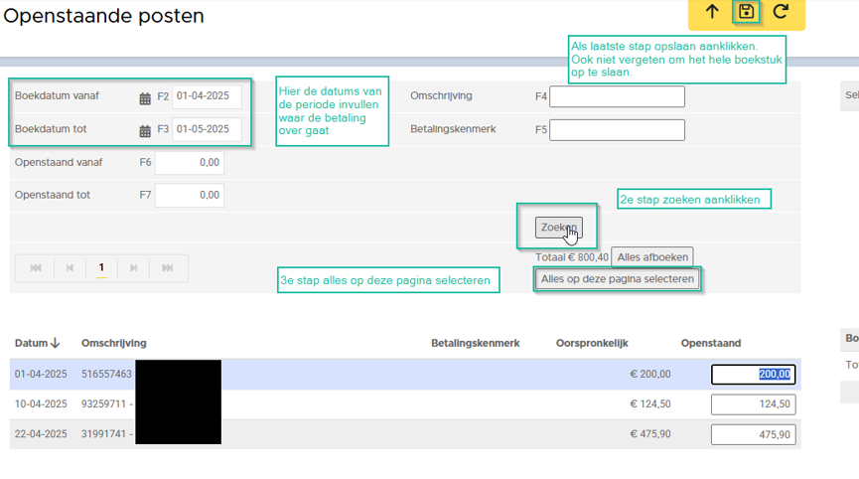The height and width of the screenshot is (479, 859).
Task: Click the Omschrijving F4 input field
Action: 617,96
